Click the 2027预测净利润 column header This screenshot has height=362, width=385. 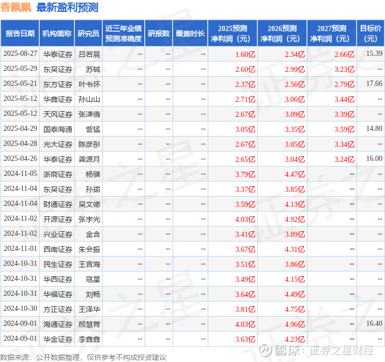coord(332,34)
